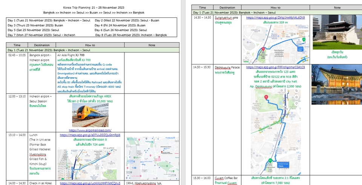The image size is (362, 185).
Task: Select the restaurant location map in Note column
Action: coord(152,158)
